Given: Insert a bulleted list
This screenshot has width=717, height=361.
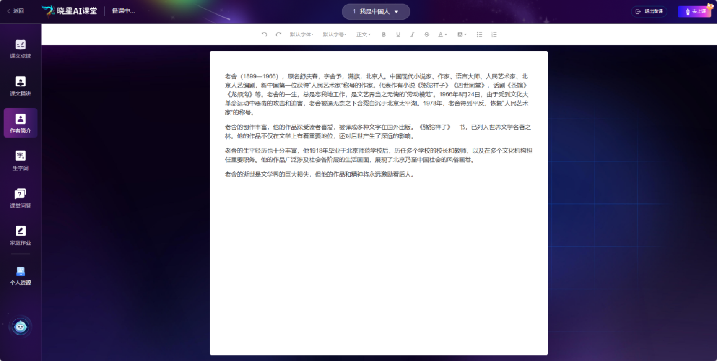Looking at the screenshot, I should click(x=479, y=34).
